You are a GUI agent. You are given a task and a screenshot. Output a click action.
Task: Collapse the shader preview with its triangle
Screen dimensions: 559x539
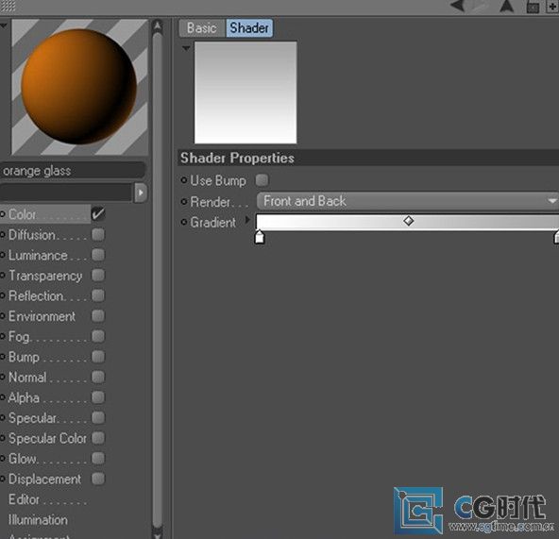pyautogui.click(x=186, y=48)
